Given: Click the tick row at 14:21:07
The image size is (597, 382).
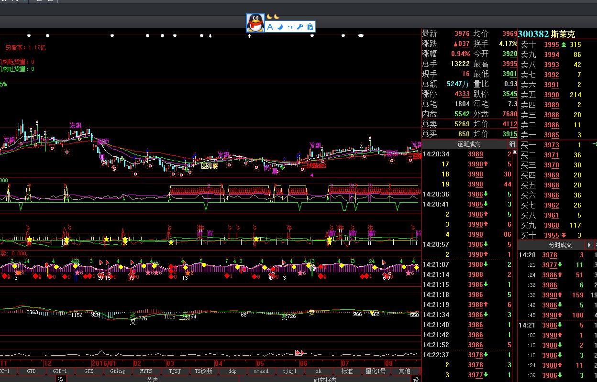Looking at the screenshot, I should click(x=467, y=264).
